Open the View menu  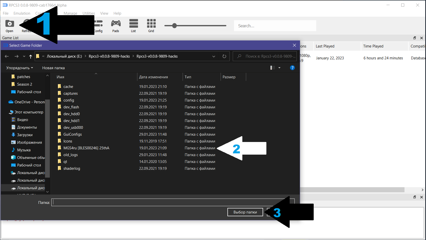tap(104, 13)
